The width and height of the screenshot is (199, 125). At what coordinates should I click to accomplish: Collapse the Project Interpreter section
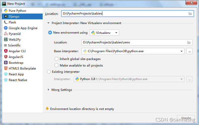(x=48, y=23)
